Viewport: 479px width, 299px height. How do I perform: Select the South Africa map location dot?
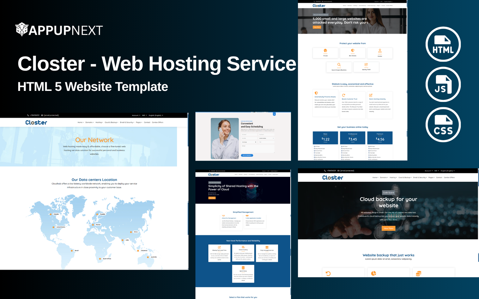pos(100,259)
